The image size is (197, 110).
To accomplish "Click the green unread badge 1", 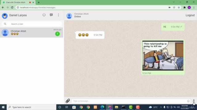I will click(58, 34).
